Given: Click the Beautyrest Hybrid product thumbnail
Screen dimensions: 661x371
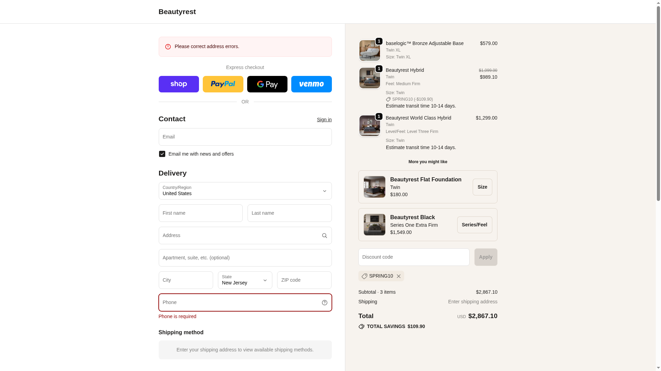Looking at the screenshot, I should tap(369, 78).
